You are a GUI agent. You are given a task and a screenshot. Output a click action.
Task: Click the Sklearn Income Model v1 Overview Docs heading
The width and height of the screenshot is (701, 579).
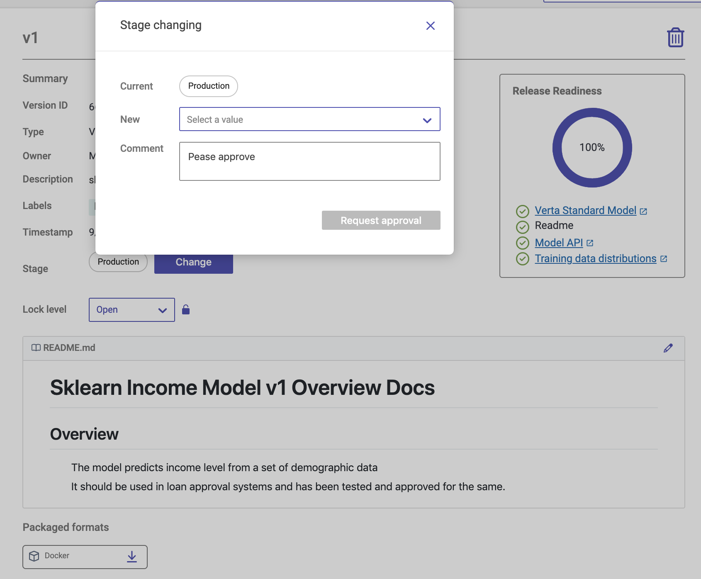(242, 387)
